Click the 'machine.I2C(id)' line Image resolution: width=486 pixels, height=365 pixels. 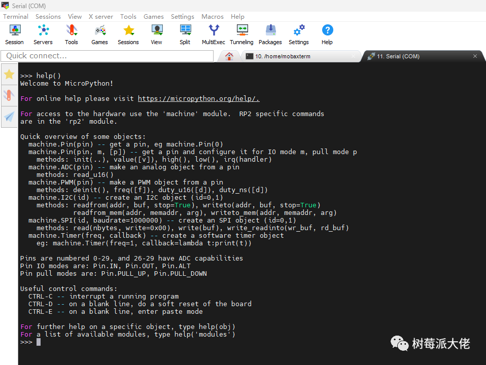[x=125, y=197]
